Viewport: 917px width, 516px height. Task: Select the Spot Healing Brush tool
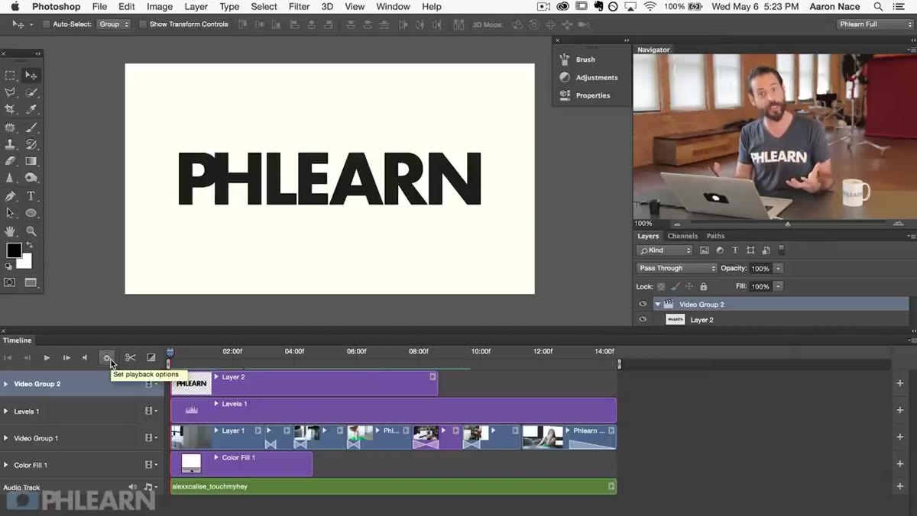(10, 127)
